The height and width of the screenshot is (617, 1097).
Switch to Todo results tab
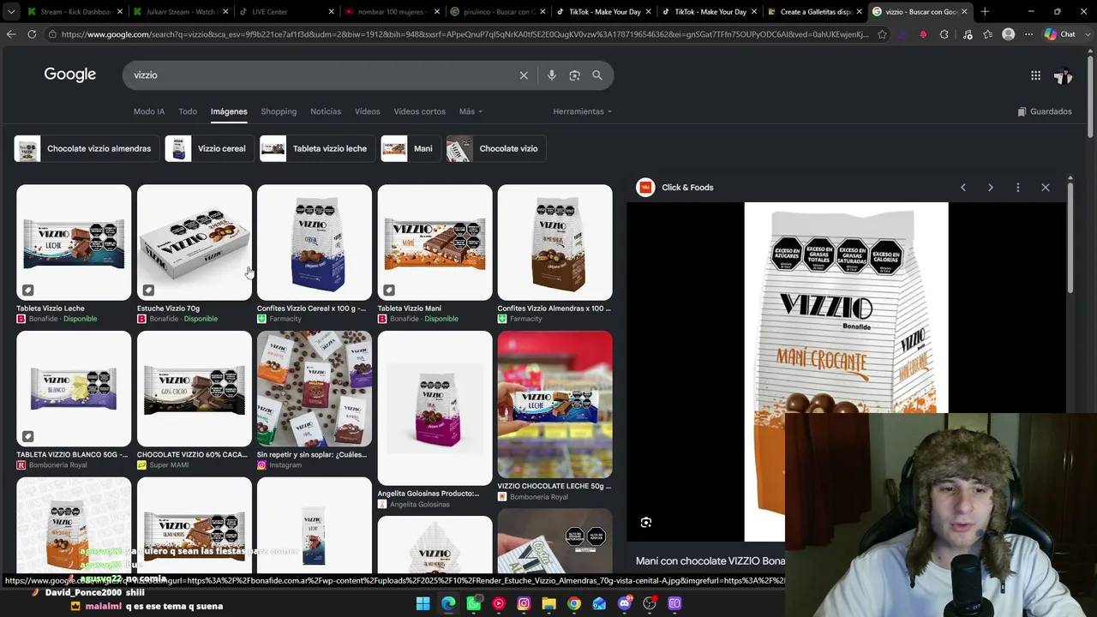coord(188,111)
